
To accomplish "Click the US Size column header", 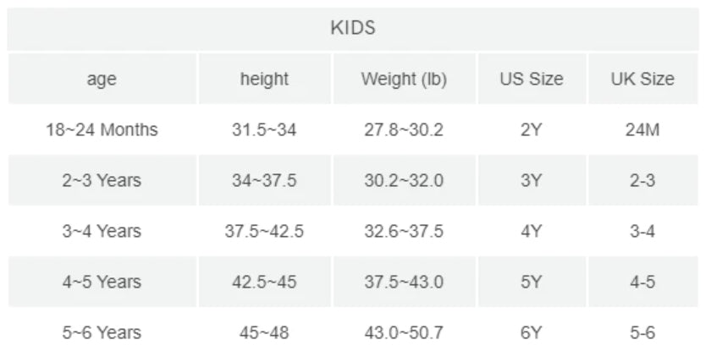I will pos(532,79).
